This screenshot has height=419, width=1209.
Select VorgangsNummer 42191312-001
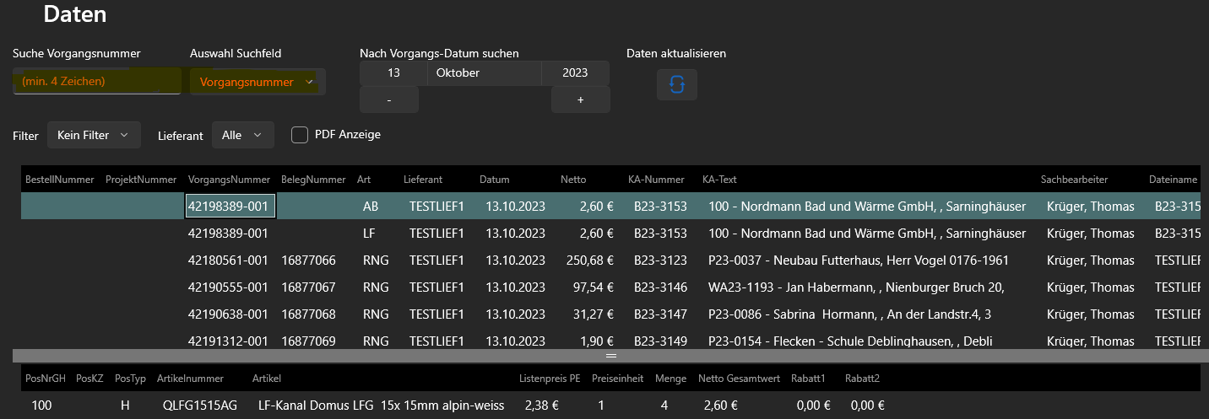(228, 341)
